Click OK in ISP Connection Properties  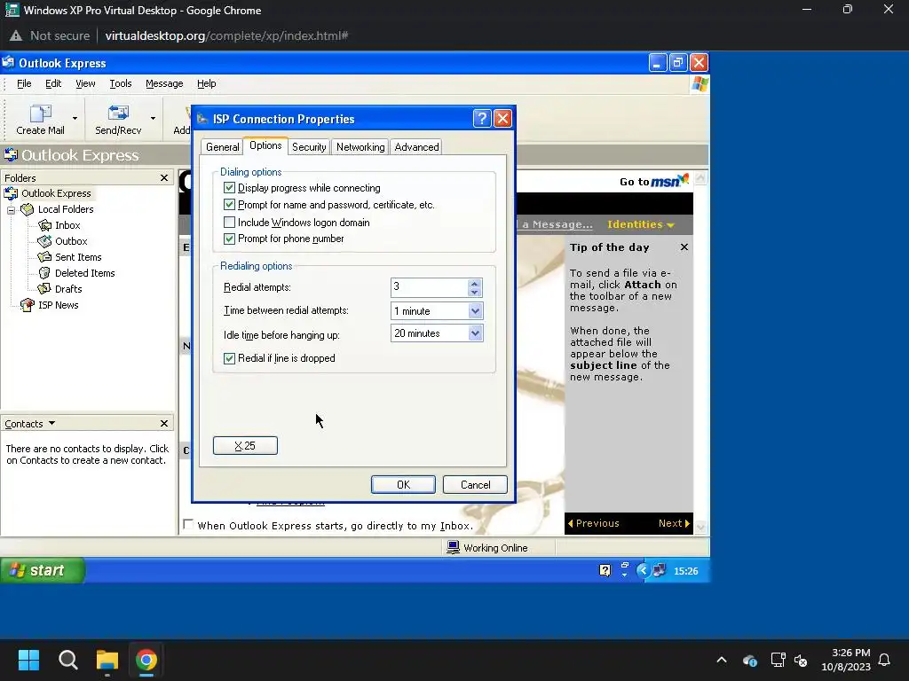(403, 485)
